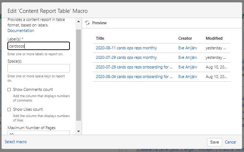Click the dialog title 'Edit Content Report Table Macro'
This screenshot has width=244, height=152.
coord(48,11)
